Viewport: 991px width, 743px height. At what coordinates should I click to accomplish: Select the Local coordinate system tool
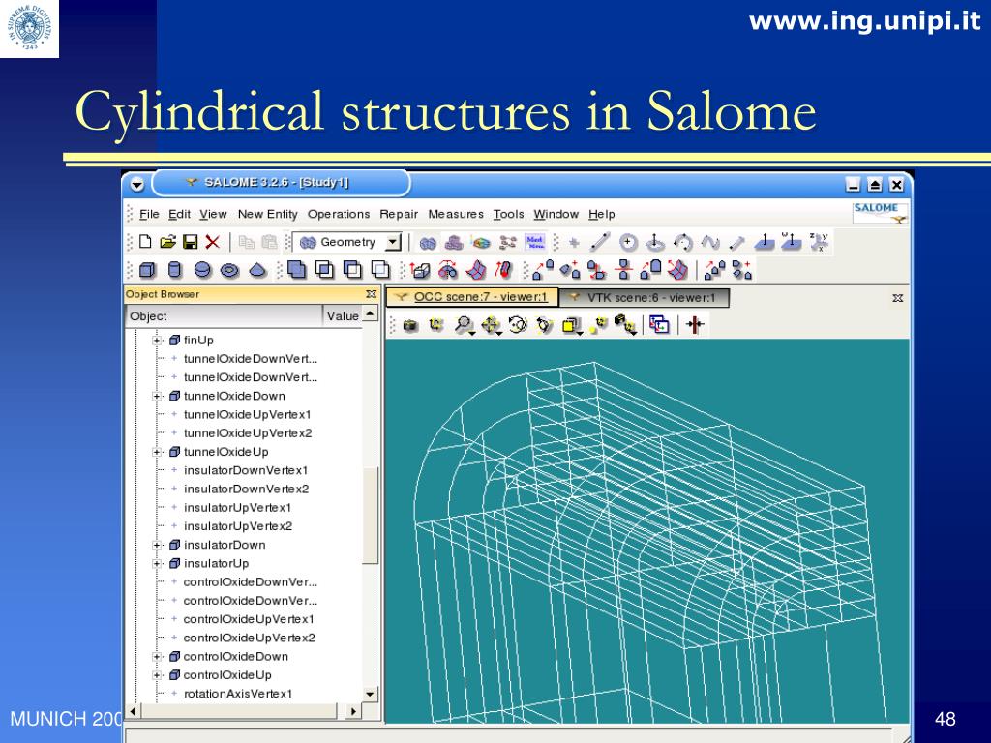[x=819, y=242]
